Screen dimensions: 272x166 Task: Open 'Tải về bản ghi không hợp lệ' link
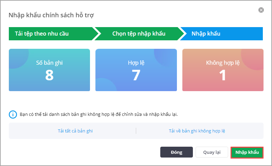(197, 131)
